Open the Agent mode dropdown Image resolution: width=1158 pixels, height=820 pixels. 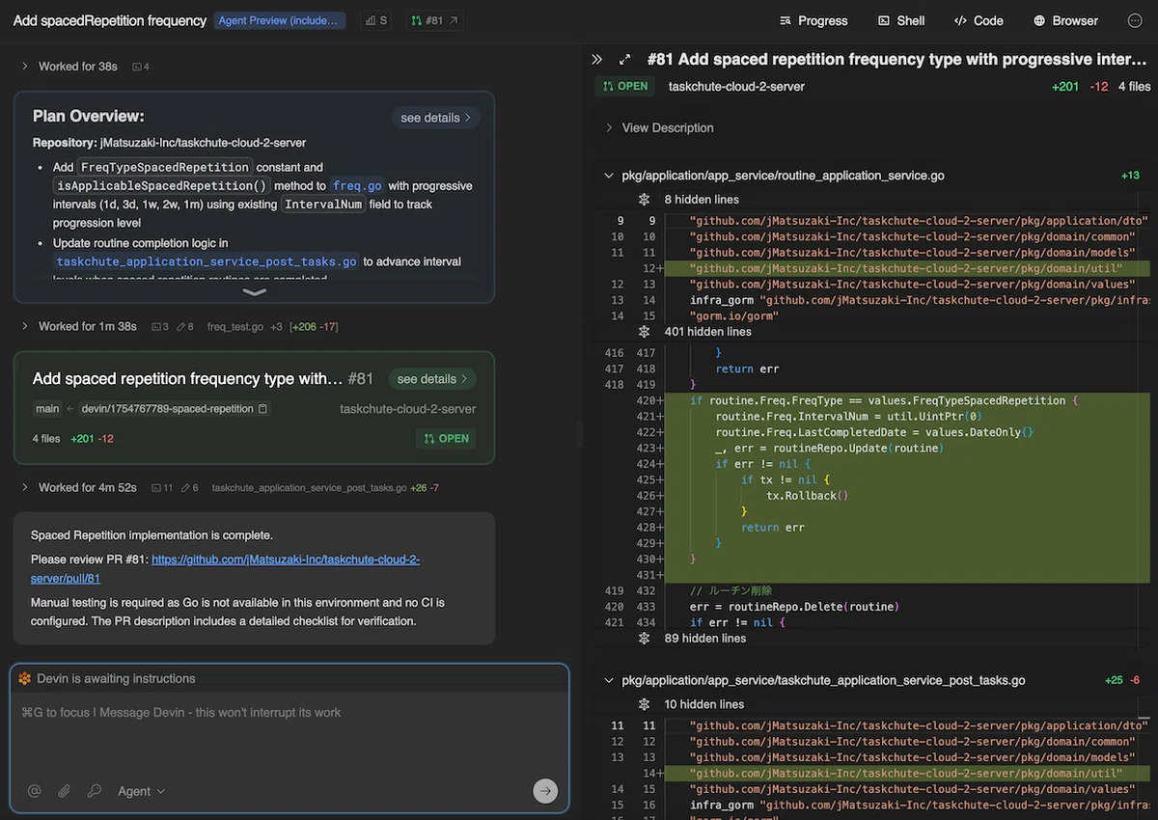141,791
